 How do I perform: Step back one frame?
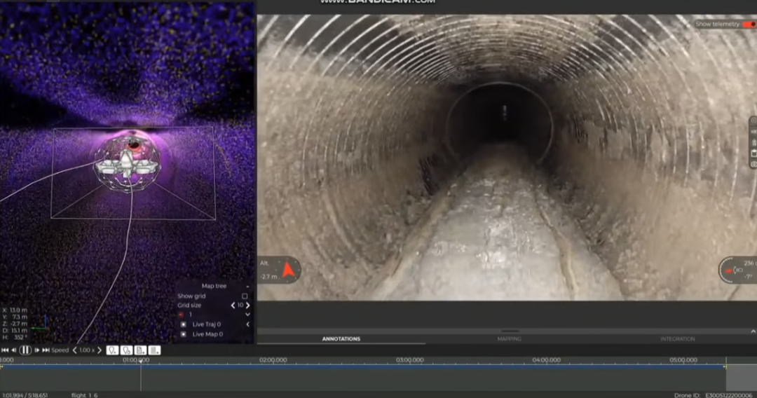(x=15, y=350)
